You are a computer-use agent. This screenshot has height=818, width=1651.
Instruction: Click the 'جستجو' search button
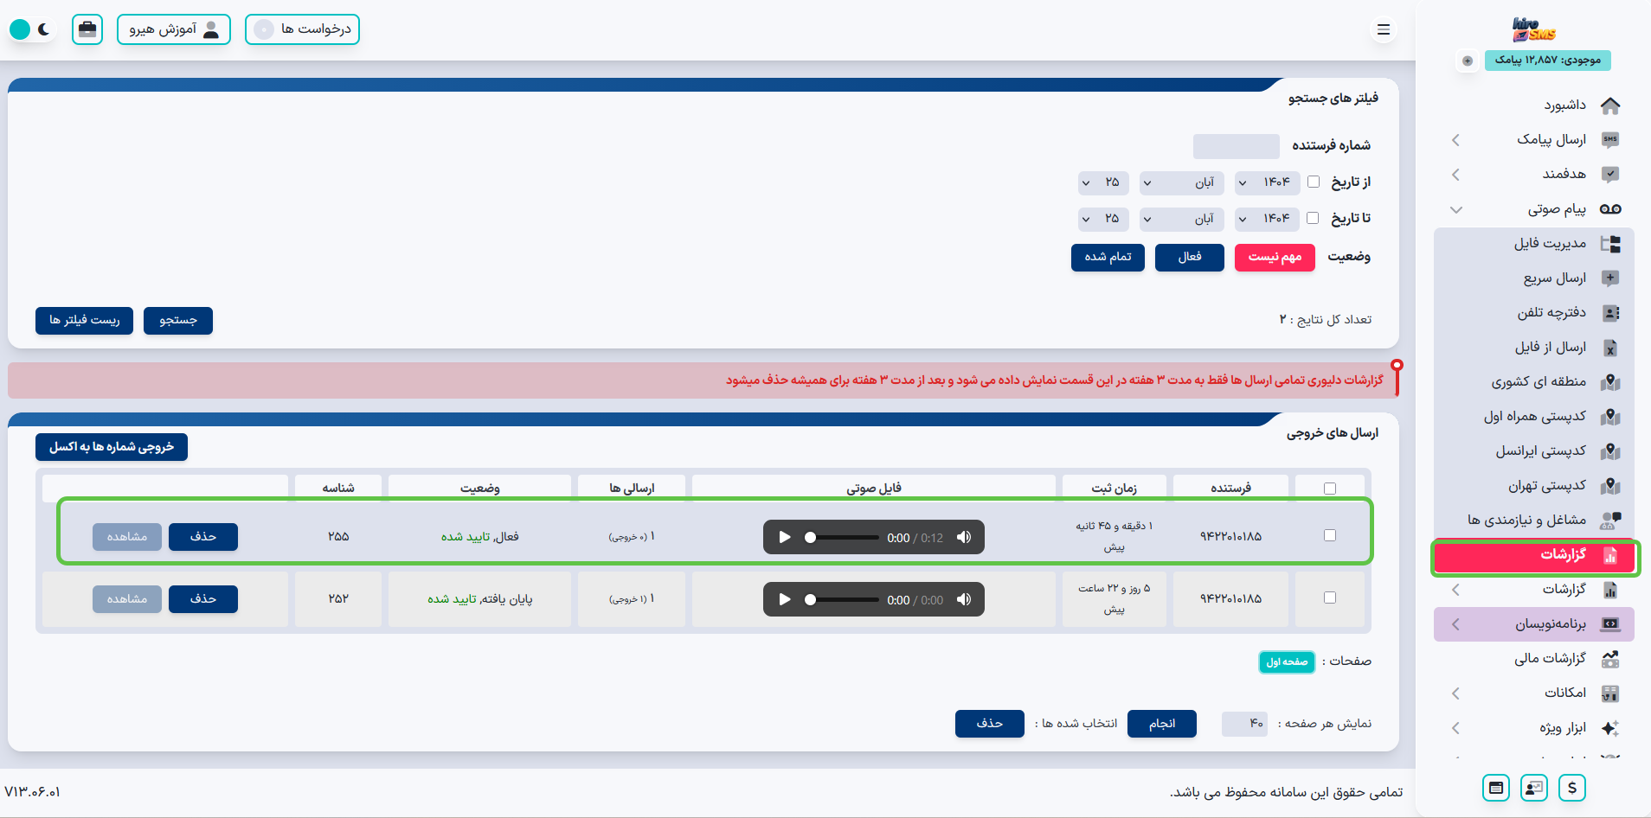(178, 320)
